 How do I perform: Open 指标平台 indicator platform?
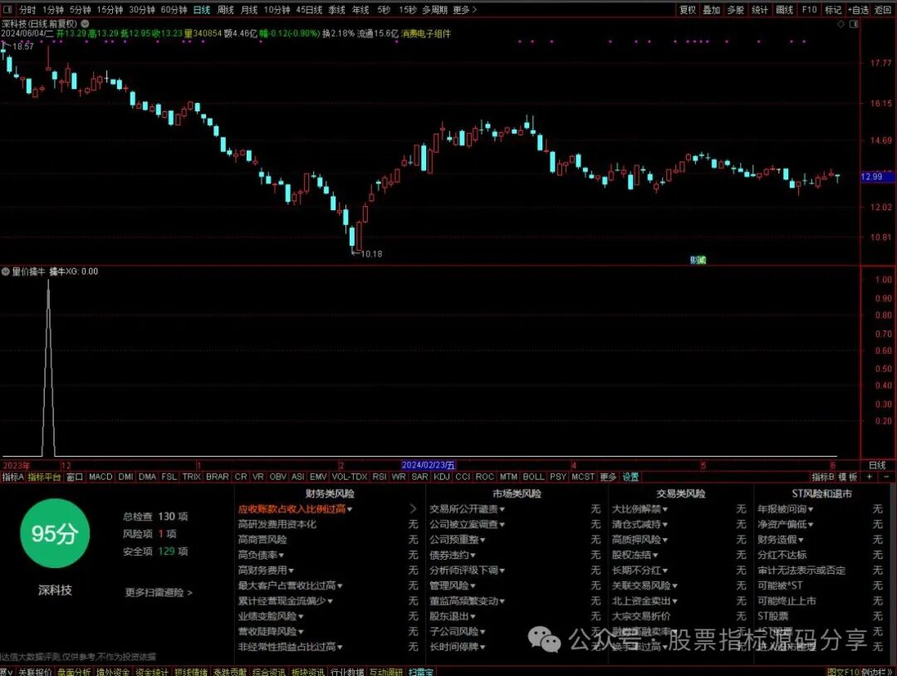[x=44, y=477]
